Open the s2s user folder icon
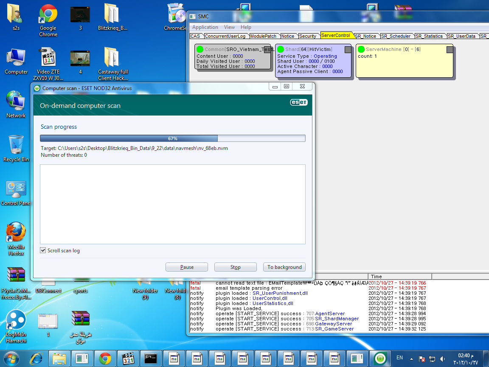The image size is (489, 367). tap(15, 17)
